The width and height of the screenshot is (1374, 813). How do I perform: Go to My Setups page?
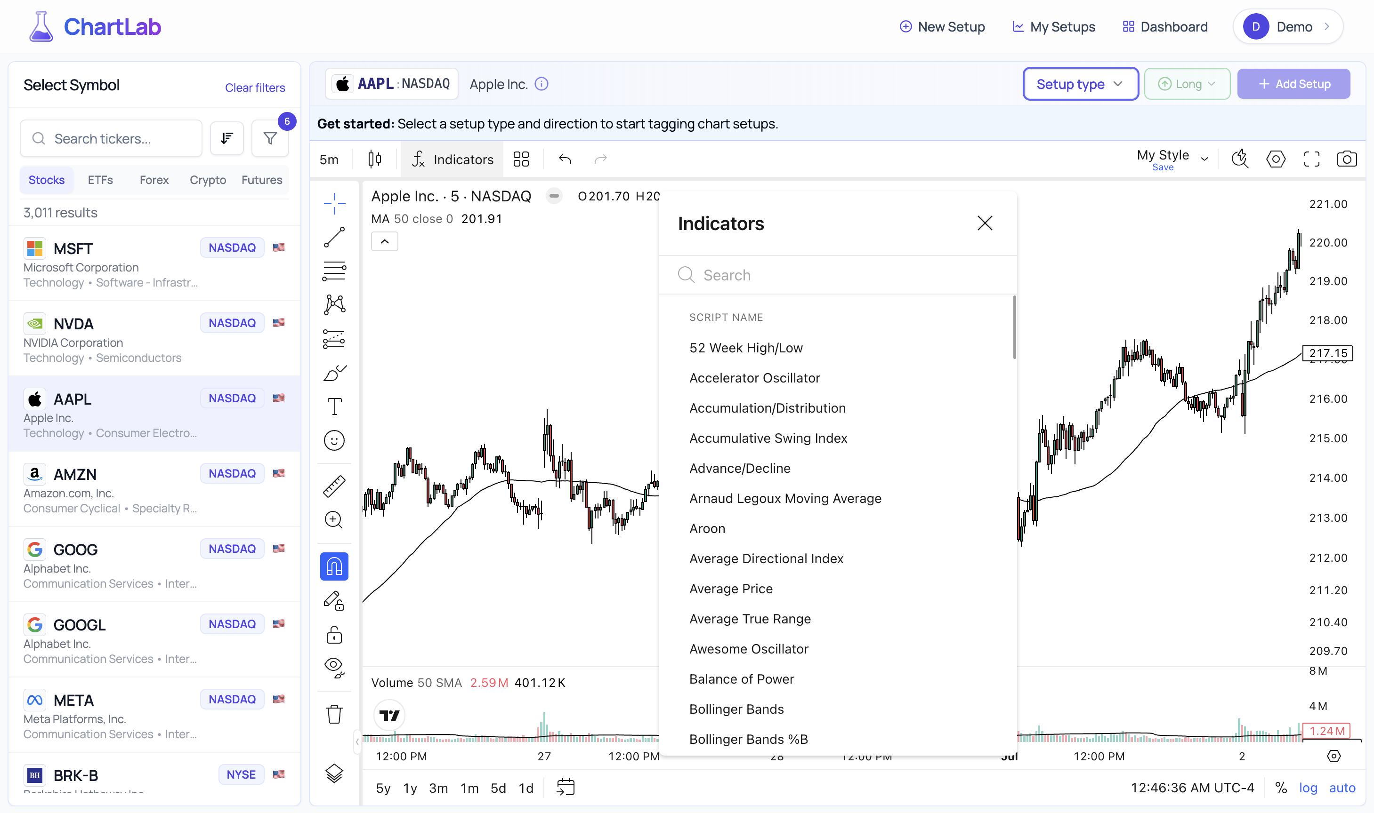click(1053, 26)
